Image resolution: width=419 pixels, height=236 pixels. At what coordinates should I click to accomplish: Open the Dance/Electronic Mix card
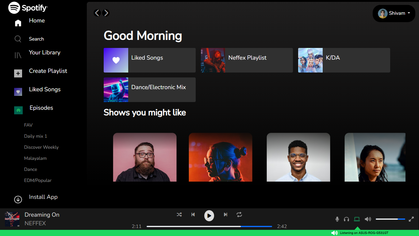point(150,90)
